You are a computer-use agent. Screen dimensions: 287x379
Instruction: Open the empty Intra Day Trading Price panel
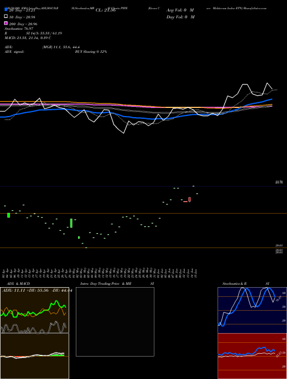point(115,322)
